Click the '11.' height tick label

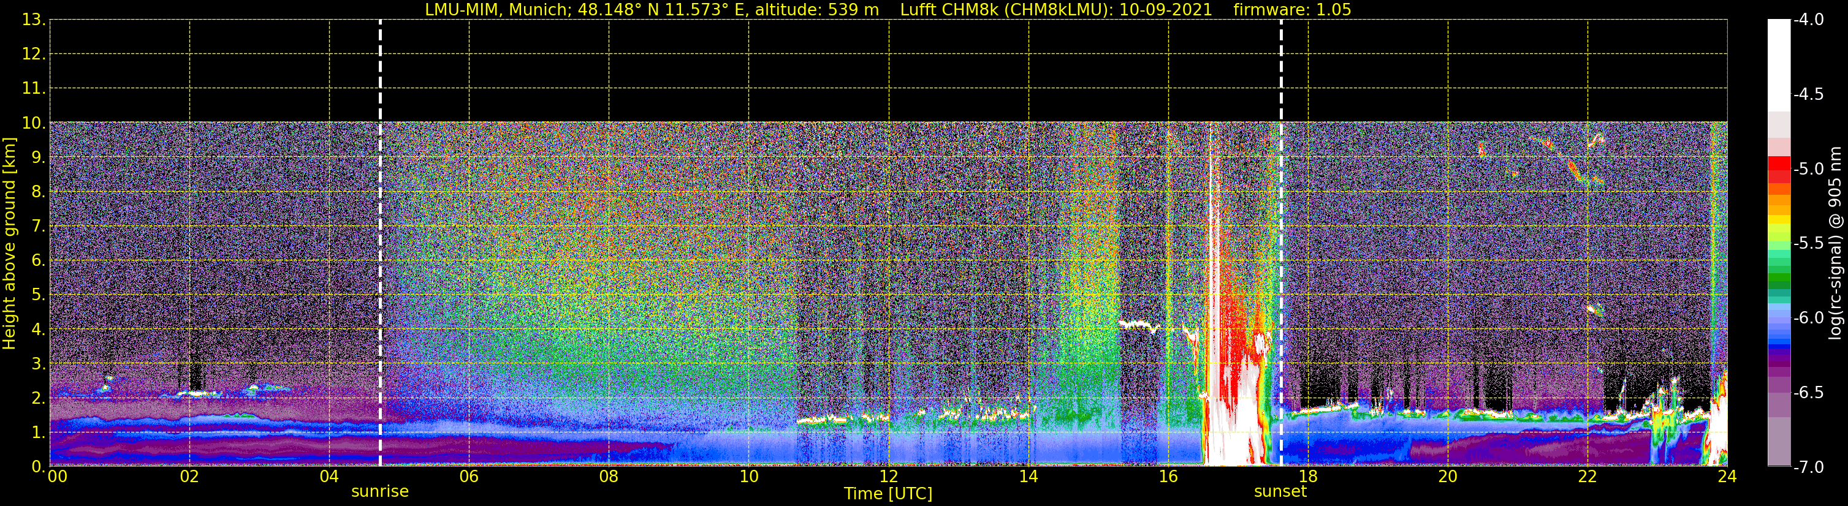(34, 89)
